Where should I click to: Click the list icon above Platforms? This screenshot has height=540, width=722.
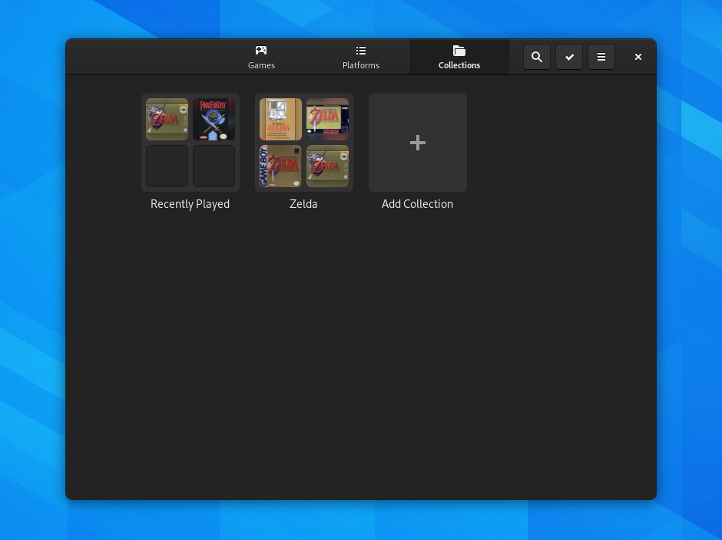tap(360, 50)
